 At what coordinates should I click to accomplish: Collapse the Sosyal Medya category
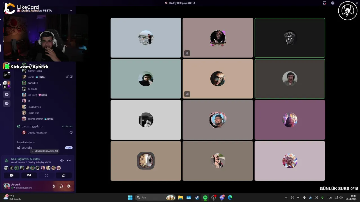pos(26,142)
